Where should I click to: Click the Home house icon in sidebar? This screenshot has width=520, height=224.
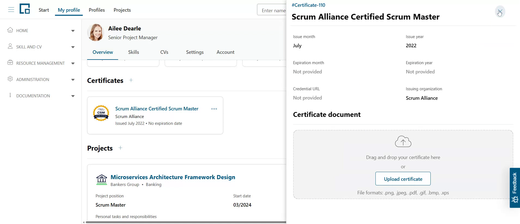point(10,30)
